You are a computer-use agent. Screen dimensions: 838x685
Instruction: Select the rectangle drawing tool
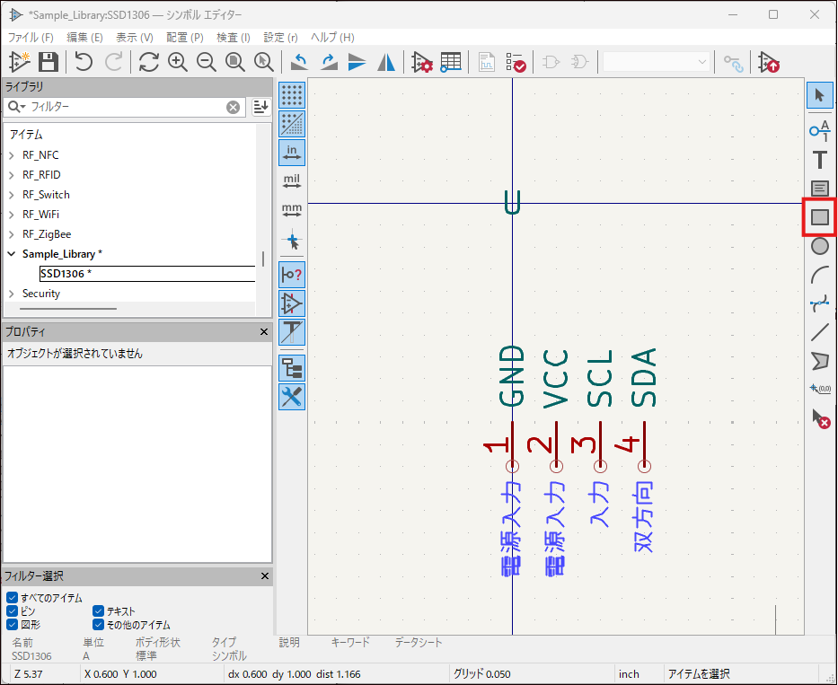[819, 216]
